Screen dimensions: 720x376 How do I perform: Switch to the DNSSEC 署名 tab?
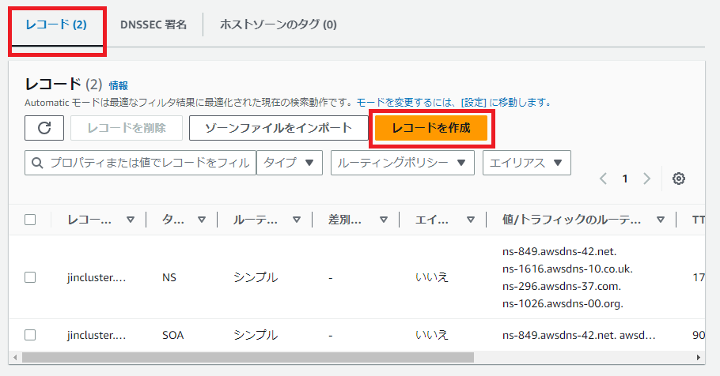tap(153, 24)
